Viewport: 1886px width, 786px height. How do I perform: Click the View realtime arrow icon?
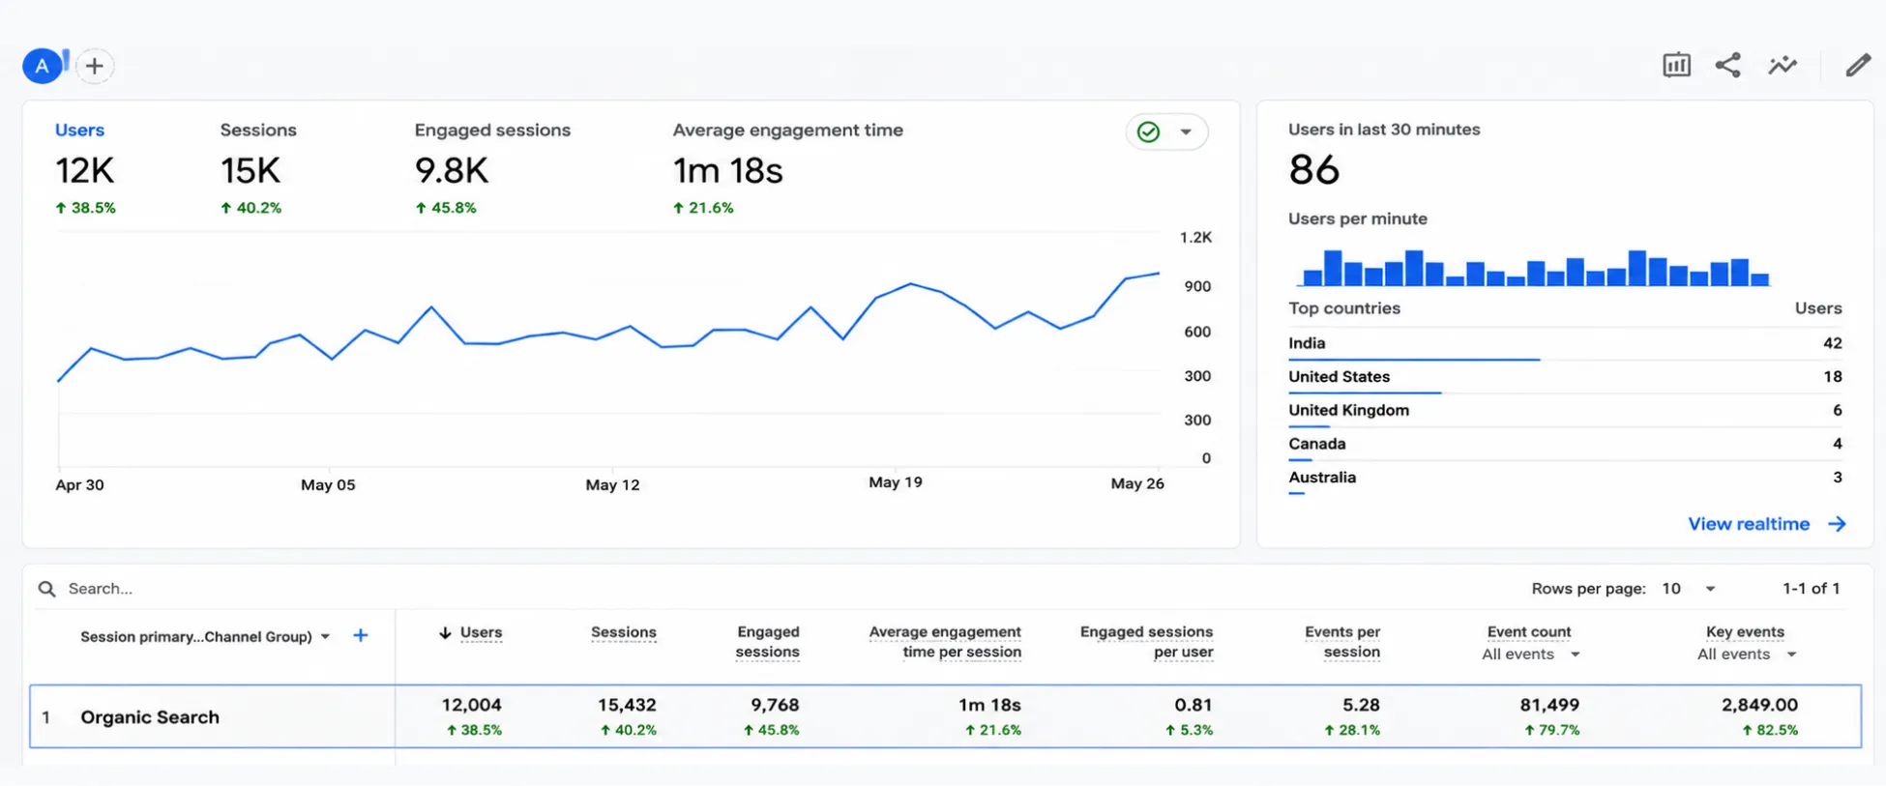1837,524
